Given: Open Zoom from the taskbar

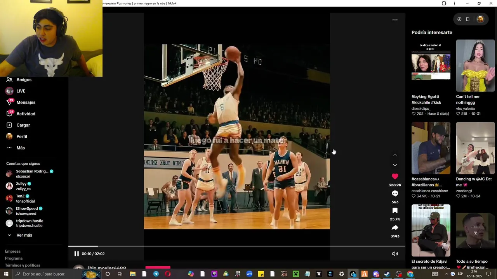Looking at the screenshot, I should point(249,274).
